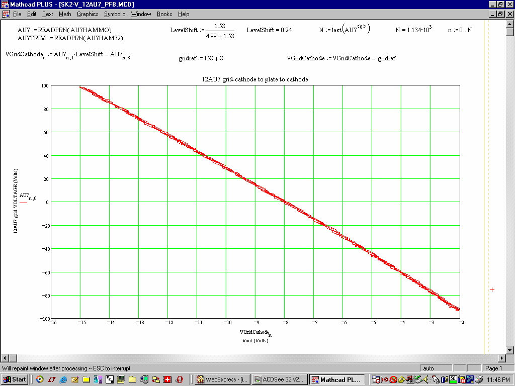Screen dimensions: 515x386
Task: Click the scroll left arrow of horizontal scrollbar
Action: click(x=5, y=358)
